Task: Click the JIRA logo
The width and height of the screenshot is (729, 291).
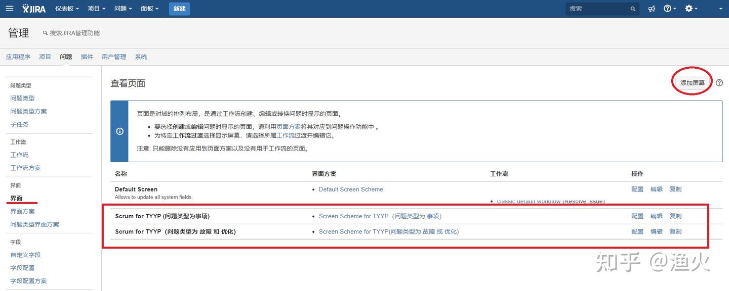Action: [34, 9]
